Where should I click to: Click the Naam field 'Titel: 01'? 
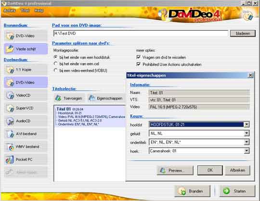[x=199, y=93]
